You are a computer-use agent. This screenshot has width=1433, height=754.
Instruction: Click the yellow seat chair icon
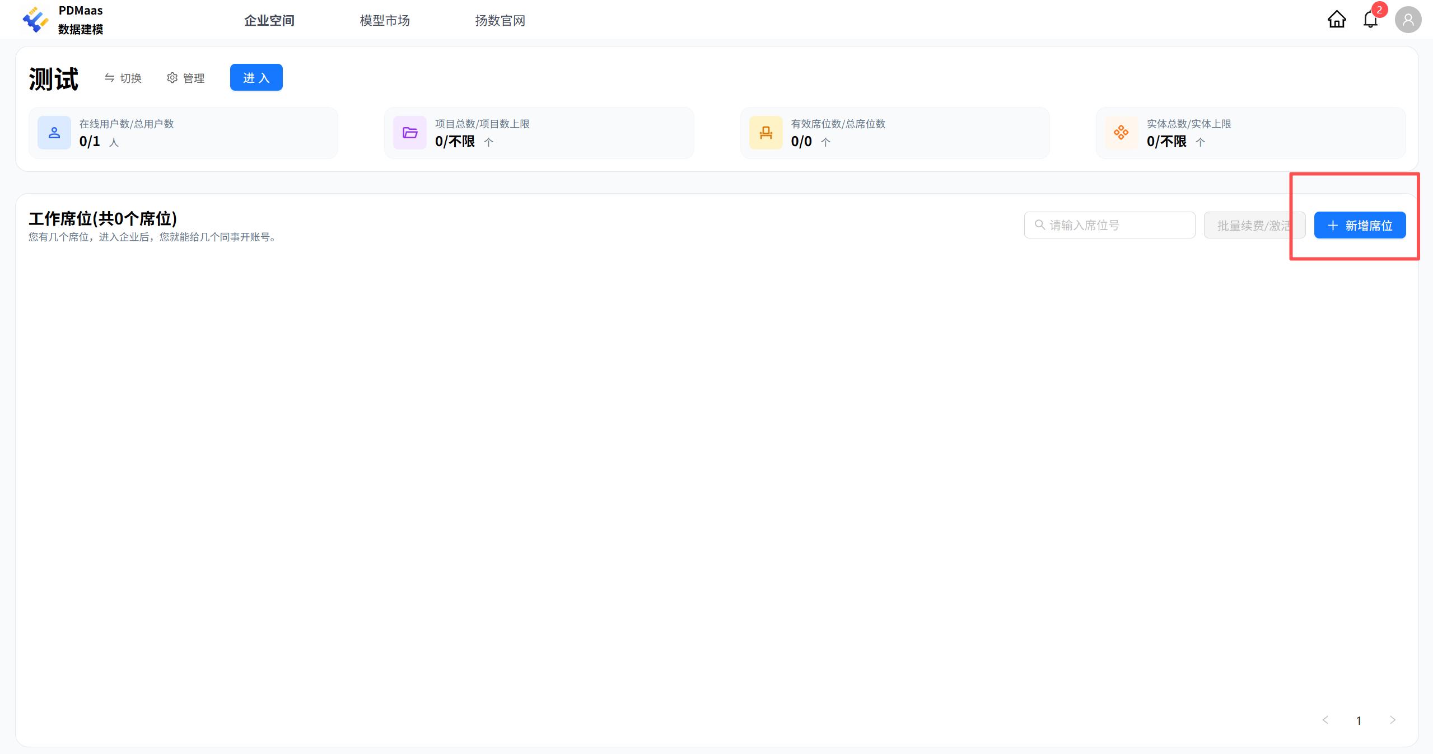(x=765, y=133)
